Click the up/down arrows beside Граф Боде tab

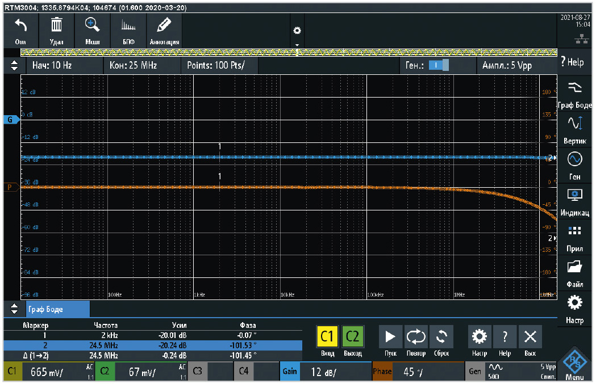point(14,309)
